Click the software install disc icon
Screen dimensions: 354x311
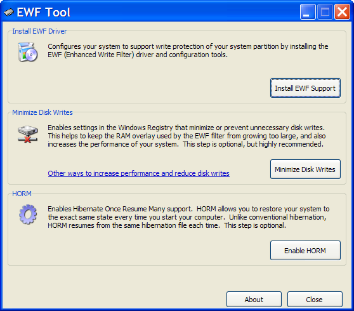tap(27, 51)
